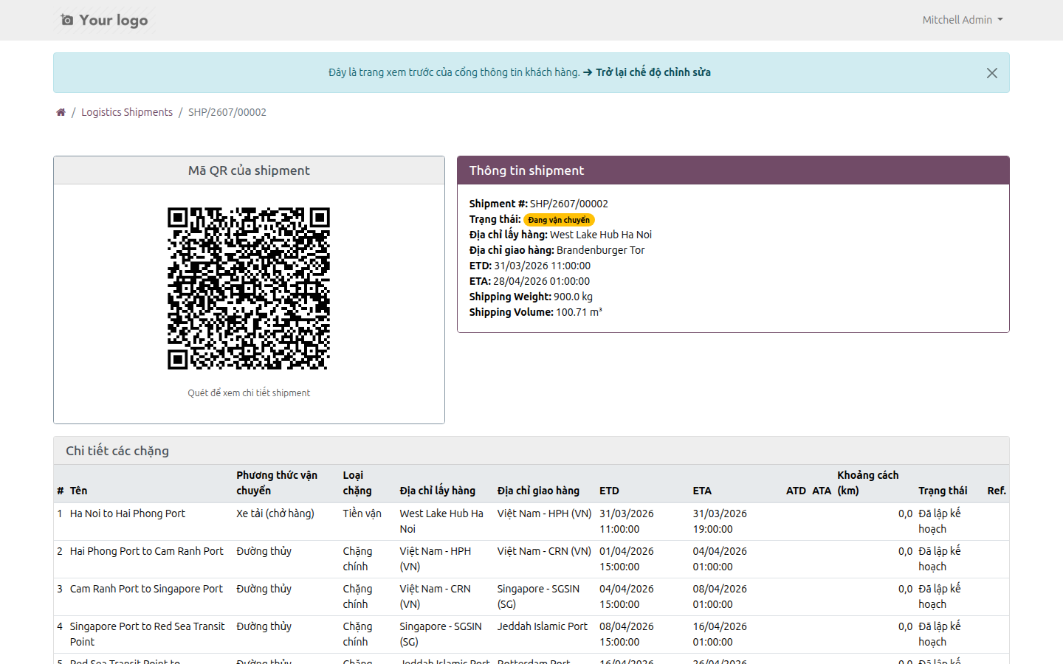Click the Thông tin shipment header
The height and width of the screenshot is (664, 1063).
click(x=733, y=170)
